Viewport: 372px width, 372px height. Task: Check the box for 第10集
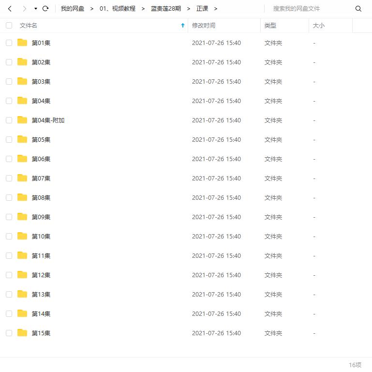point(9,237)
